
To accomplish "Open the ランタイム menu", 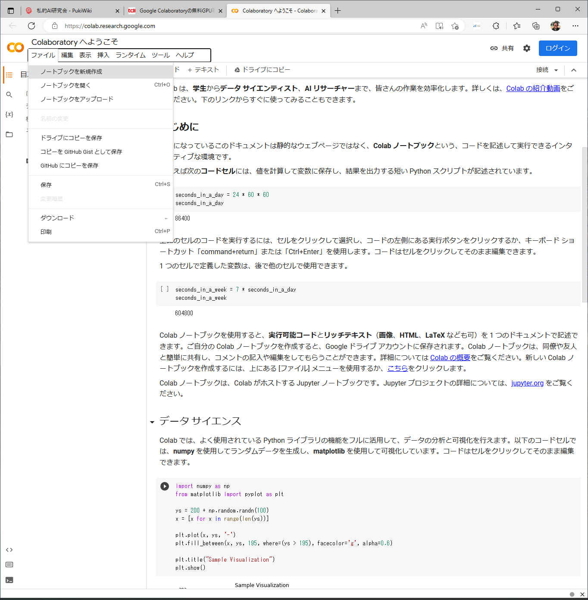I will [130, 55].
